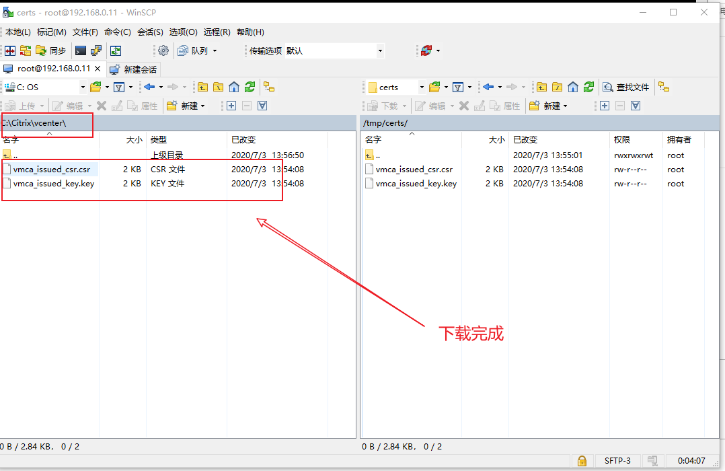Open transfer settings 默认 dropdown
725x471 pixels.
pos(380,50)
